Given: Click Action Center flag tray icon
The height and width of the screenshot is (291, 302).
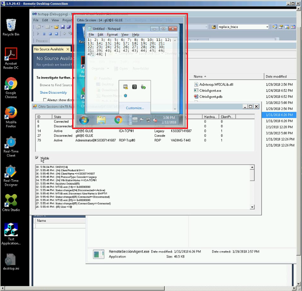Looking at the screenshot, I should [141, 120].
